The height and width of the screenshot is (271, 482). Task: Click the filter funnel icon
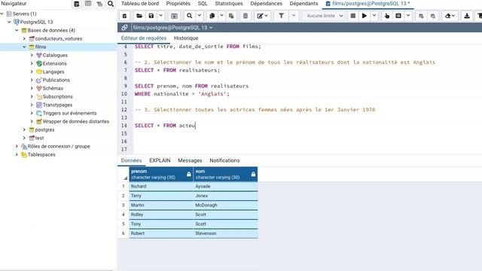point(281,16)
